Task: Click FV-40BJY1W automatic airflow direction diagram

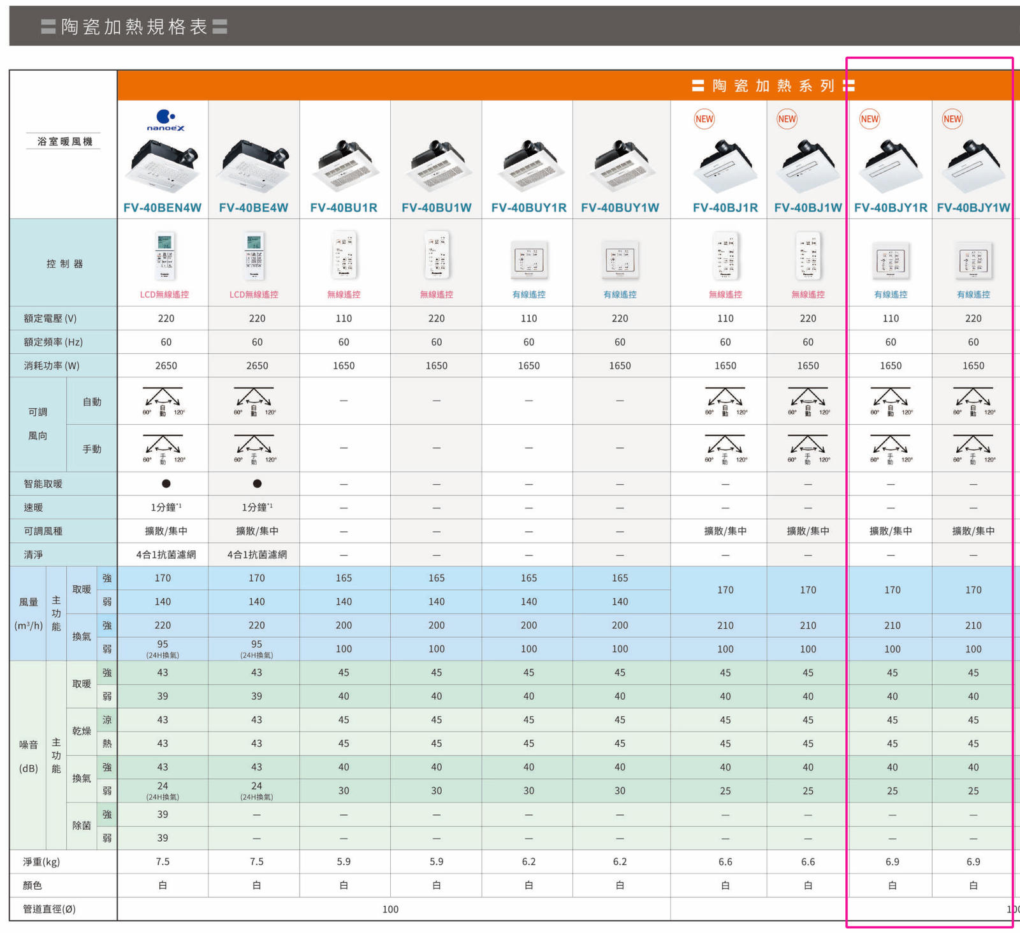Action: click(x=973, y=401)
